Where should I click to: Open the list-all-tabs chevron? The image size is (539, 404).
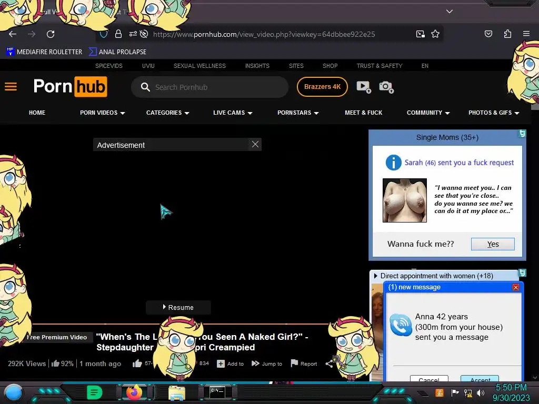(450, 12)
